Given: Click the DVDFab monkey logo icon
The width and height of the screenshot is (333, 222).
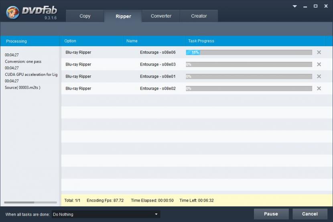Looking at the screenshot, I should (x=13, y=12).
